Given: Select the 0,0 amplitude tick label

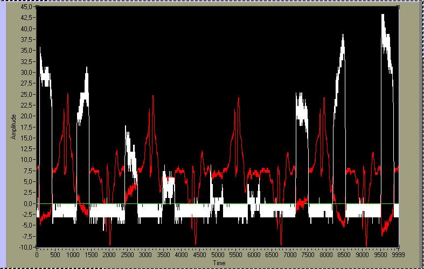Looking at the screenshot, I should [x=27, y=204].
